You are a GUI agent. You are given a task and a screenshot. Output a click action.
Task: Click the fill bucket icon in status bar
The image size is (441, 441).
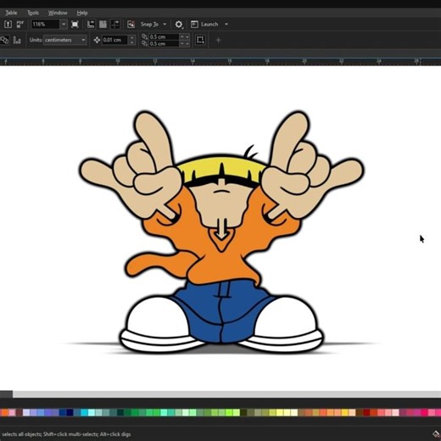pos(436,434)
